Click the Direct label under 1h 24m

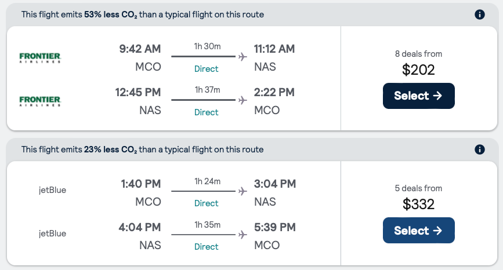click(x=206, y=203)
